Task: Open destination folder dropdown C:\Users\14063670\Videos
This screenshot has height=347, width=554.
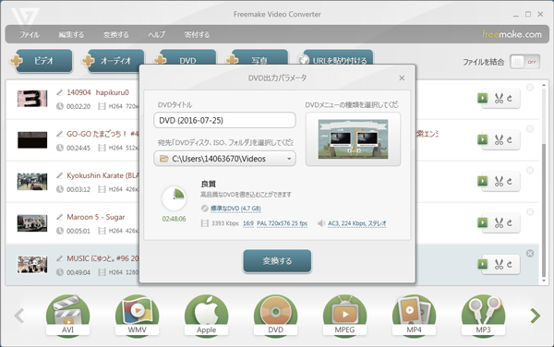Action: coord(224,159)
